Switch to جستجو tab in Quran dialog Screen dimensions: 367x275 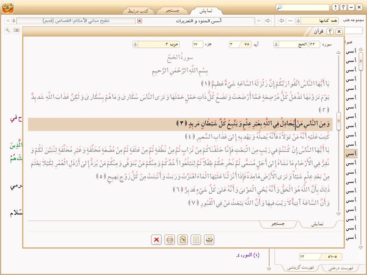279,224
